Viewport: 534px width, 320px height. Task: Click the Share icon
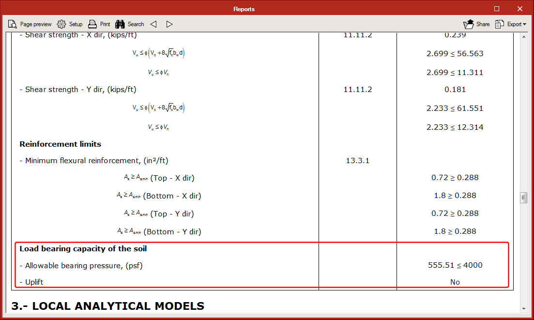point(468,24)
